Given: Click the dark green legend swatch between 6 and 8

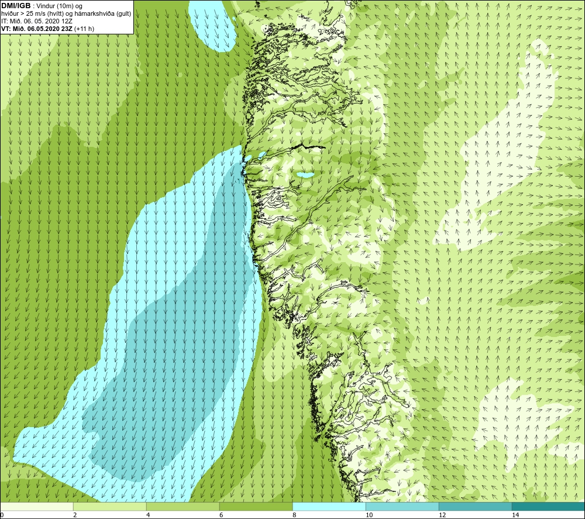Looking at the screenshot, I should (x=256, y=506).
